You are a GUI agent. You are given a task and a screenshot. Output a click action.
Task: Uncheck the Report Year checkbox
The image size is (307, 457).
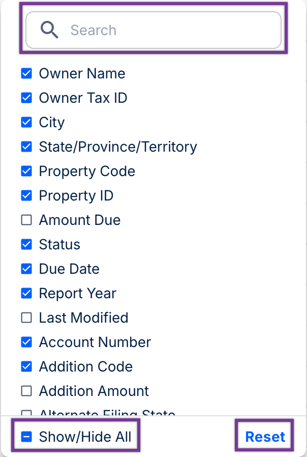(x=26, y=294)
